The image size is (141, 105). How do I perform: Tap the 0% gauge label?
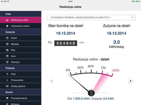click(68, 70)
